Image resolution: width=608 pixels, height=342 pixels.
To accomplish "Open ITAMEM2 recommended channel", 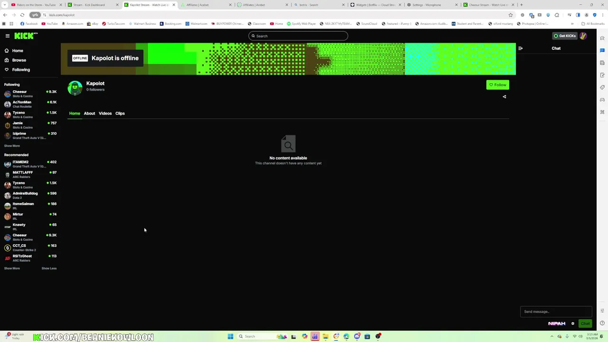I will [30, 164].
